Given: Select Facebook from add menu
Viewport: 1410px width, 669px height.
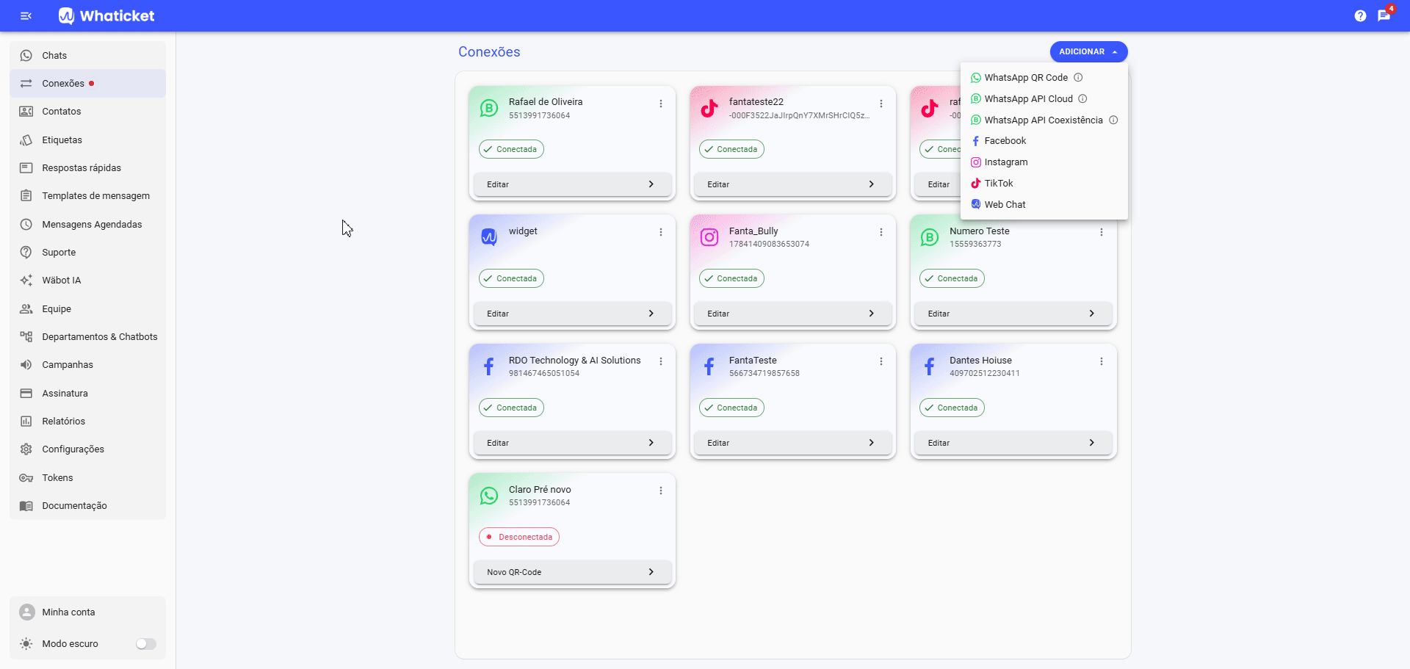Looking at the screenshot, I should click(x=1044, y=141).
